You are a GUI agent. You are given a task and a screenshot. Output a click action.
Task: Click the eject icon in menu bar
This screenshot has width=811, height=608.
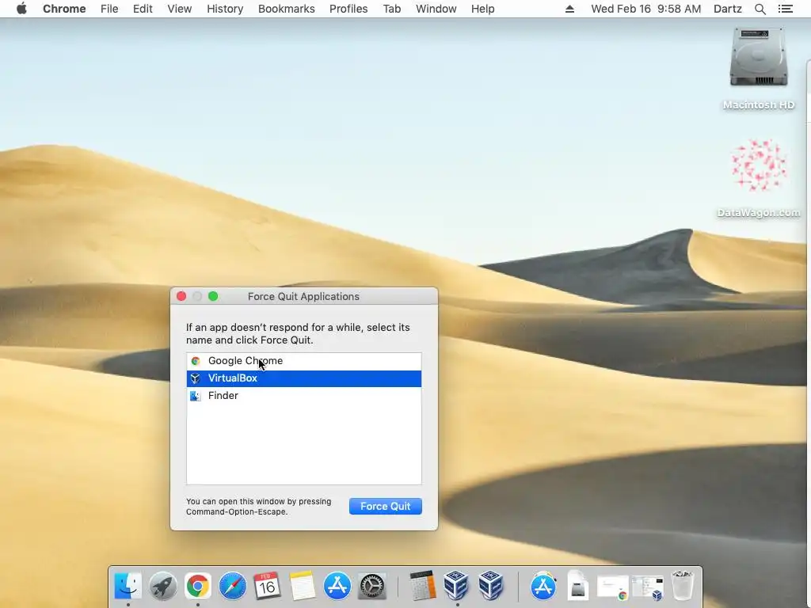pos(569,9)
